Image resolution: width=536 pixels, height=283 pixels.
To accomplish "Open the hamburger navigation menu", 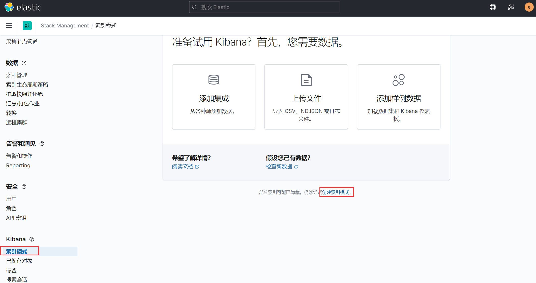I will tap(9, 26).
